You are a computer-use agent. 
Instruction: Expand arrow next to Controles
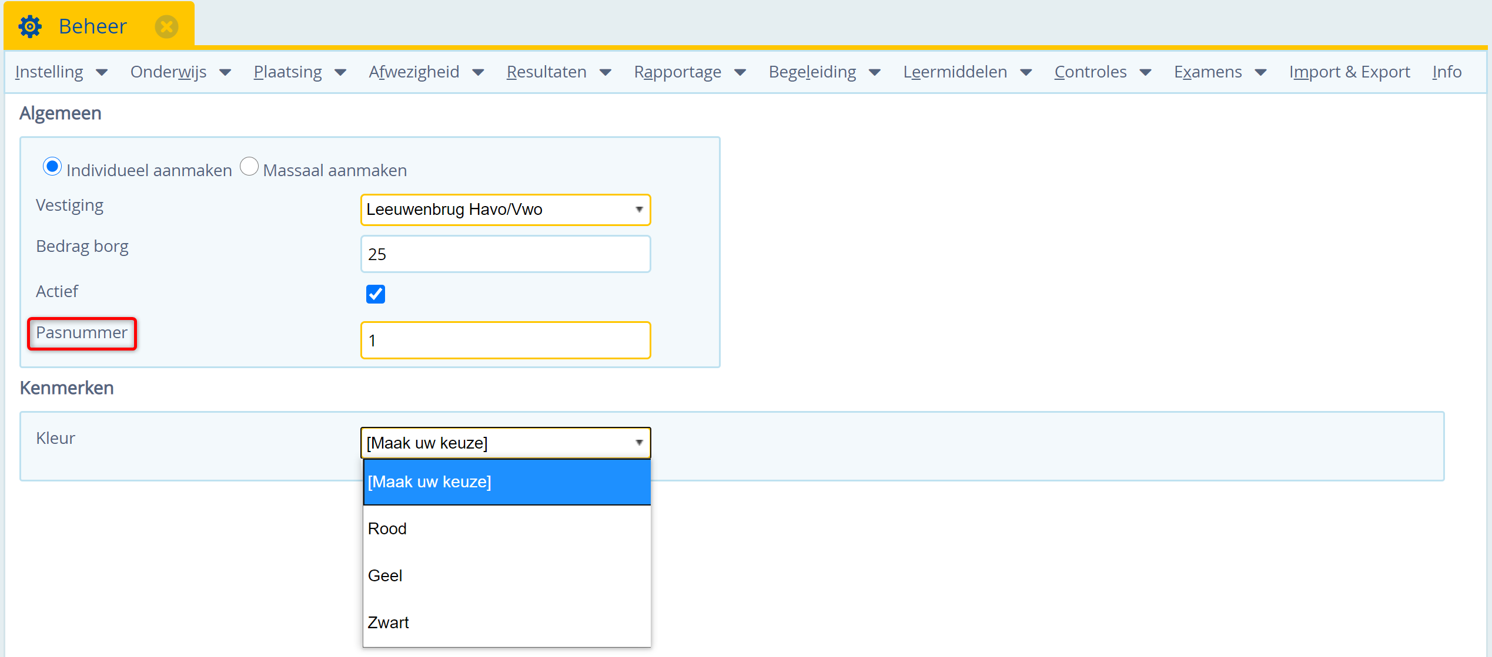click(1146, 73)
